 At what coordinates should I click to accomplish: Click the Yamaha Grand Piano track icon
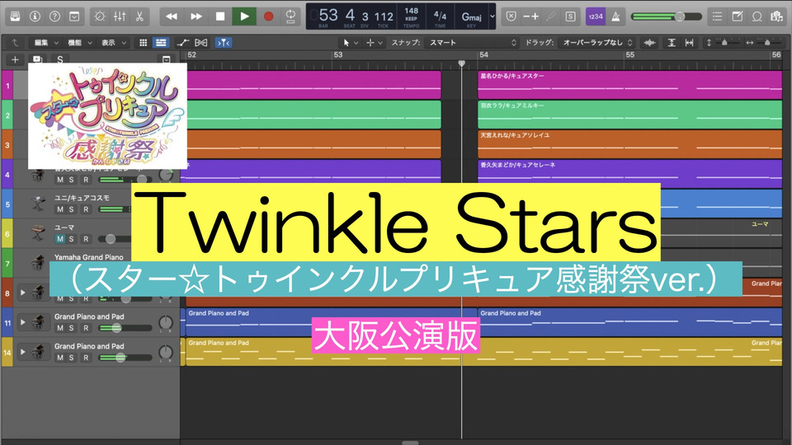(38, 263)
